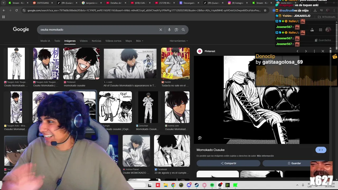Open Chrome from the taskbar
The width and height of the screenshot is (338, 190).
173,185
